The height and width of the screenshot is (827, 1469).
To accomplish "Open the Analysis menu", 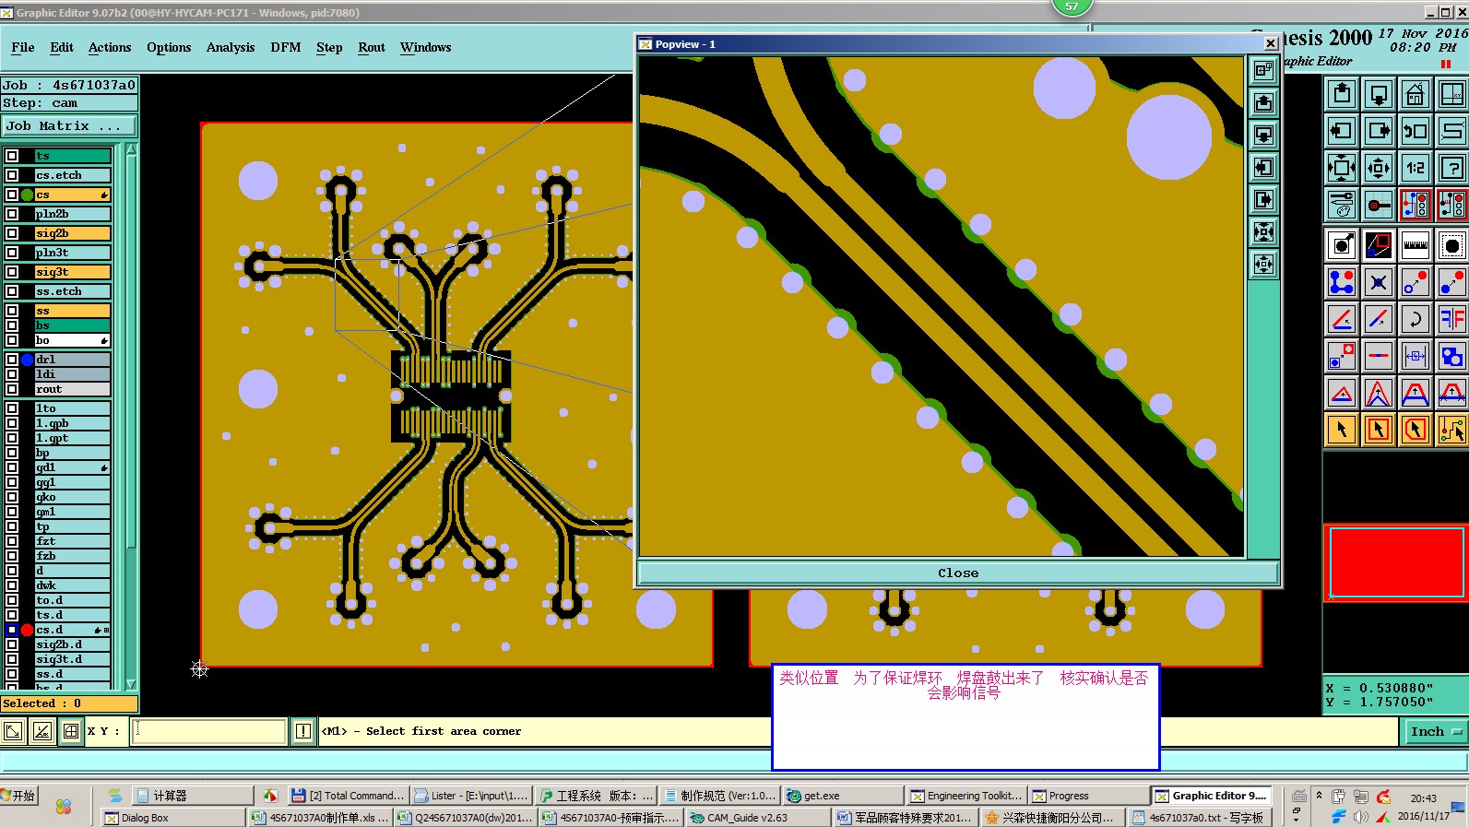I will pos(231,48).
